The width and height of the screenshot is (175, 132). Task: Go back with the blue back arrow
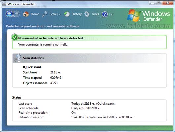pos(9,14)
